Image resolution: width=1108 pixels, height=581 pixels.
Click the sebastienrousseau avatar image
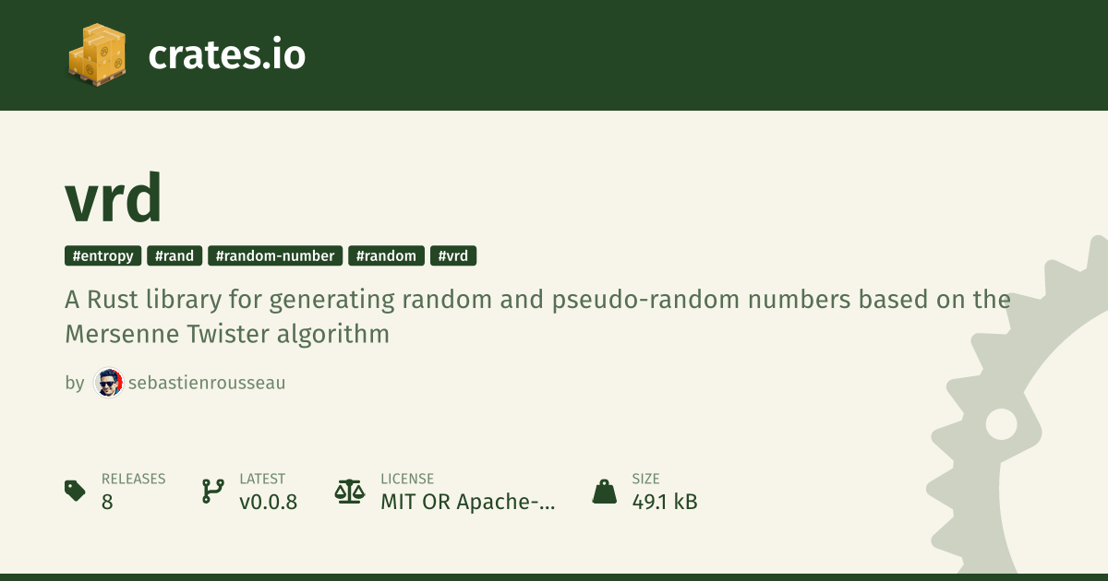pos(109,383)
